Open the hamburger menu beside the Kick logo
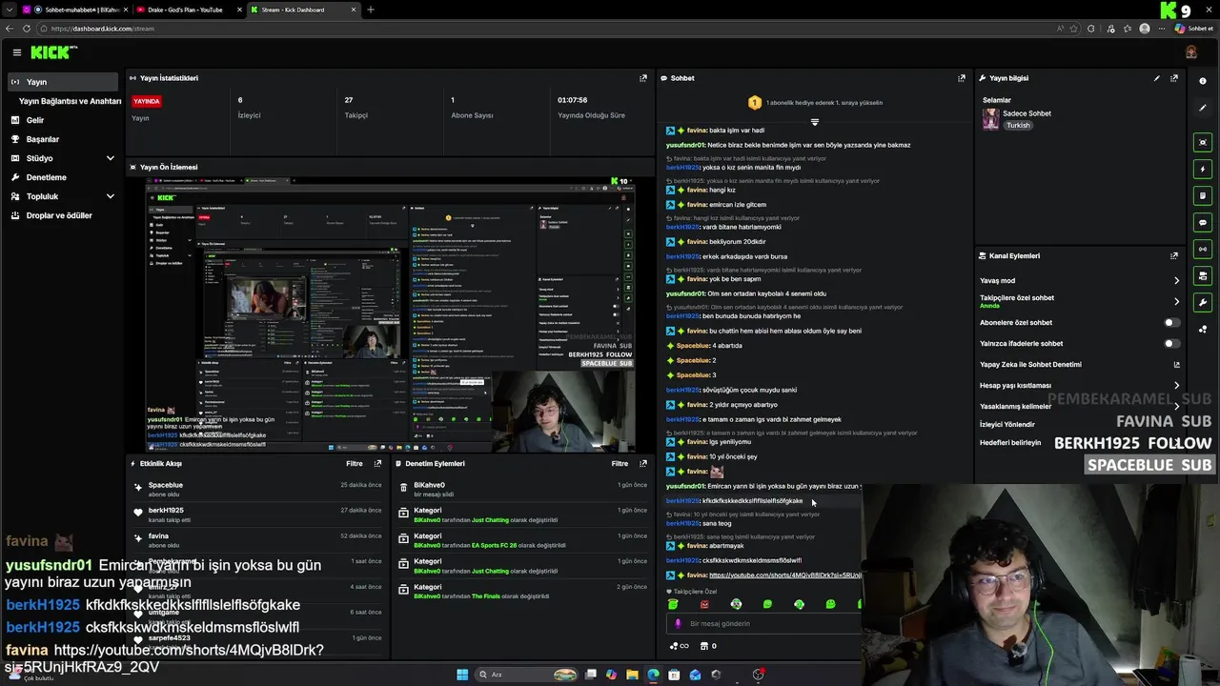Image resolution: width=1220 pixels, height=686 pixels. [x=16, y=52]
